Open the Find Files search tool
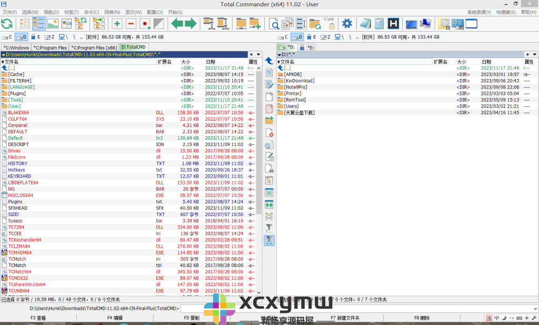 [275, 23]
